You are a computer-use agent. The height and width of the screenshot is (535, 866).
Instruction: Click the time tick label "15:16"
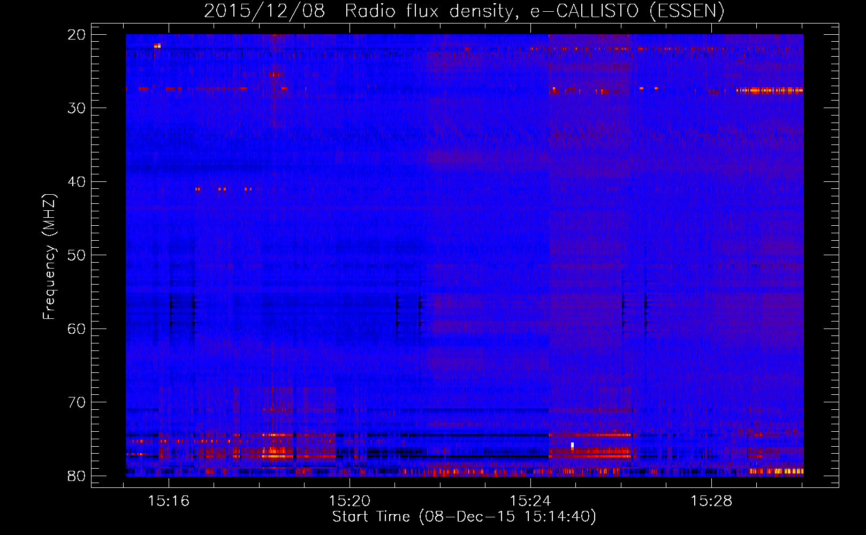(169, 501)
